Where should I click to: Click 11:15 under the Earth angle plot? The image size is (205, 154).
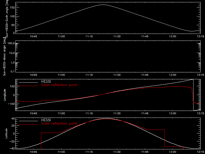point(89,36)
